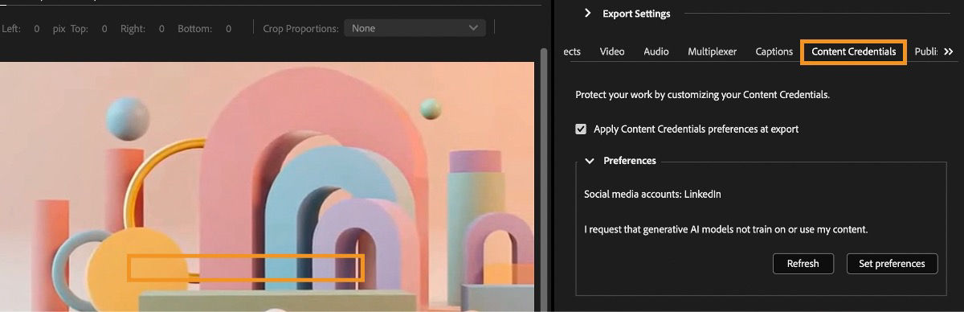
Task: Click 'Social media accounts: LinkedIn' text
Action: pos(652,195)
